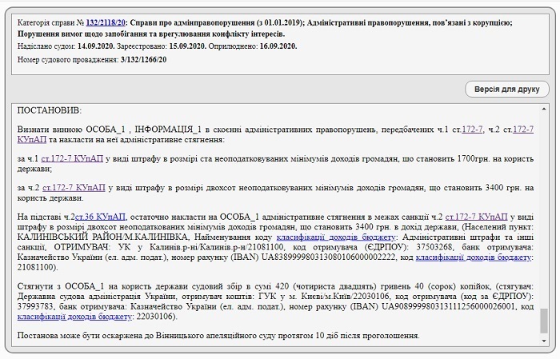
Task: Click 'КАЛИНІВСЬКИЙ РАЙОН/М.КАЛИНІВКА' text
Action: tap(102, 237)
